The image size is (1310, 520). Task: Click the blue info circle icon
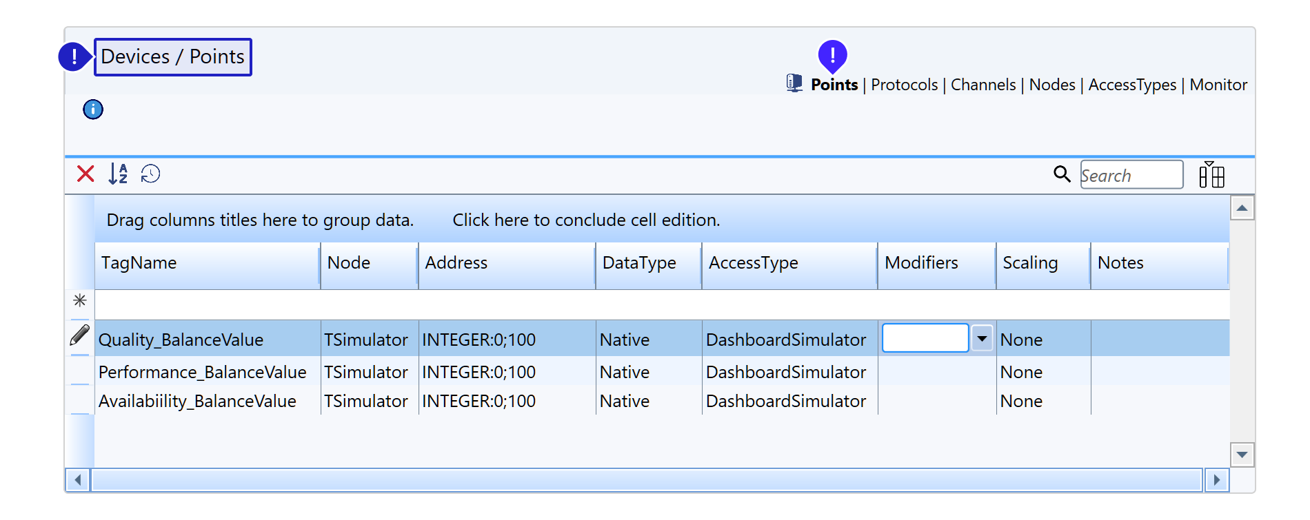click(93, 110)
